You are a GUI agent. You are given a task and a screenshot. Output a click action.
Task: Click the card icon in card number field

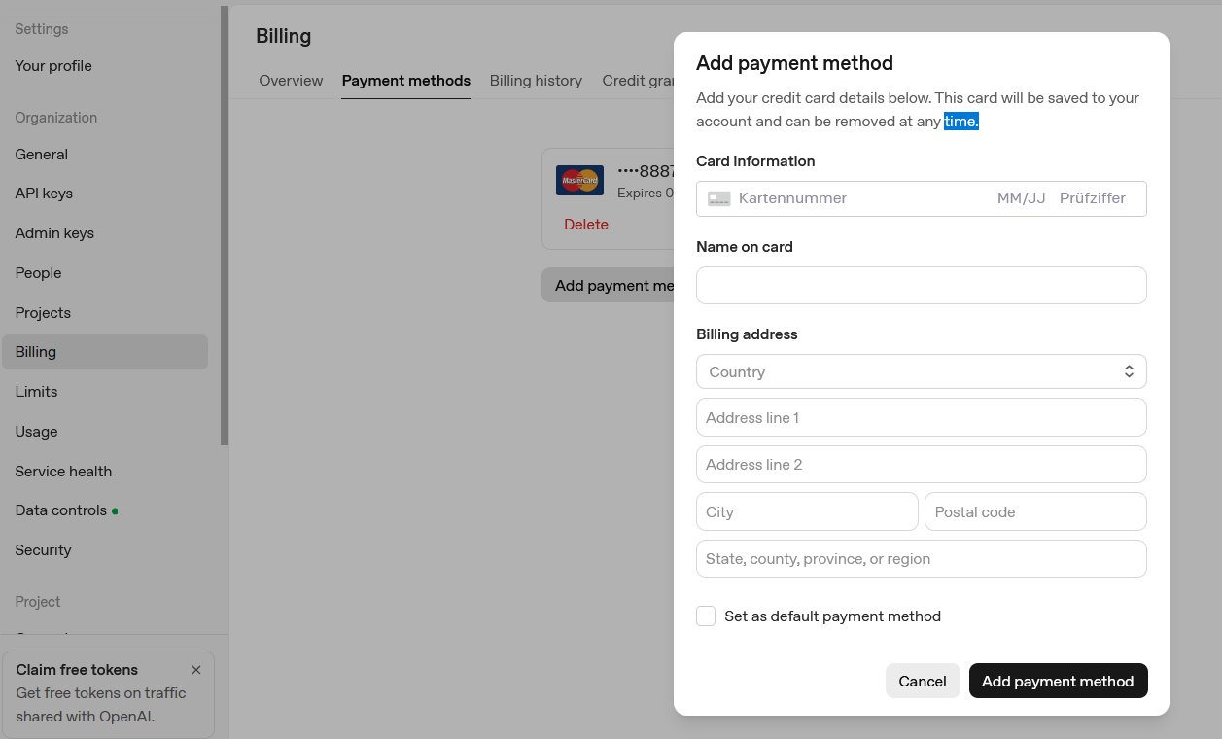pos(718,198)
